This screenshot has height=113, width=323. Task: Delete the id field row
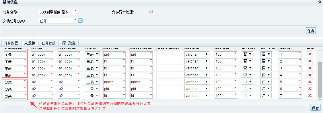click(x=310, y=96)
